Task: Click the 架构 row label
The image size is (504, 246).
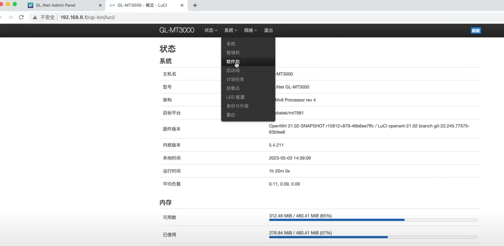Action: coord(167,100)
